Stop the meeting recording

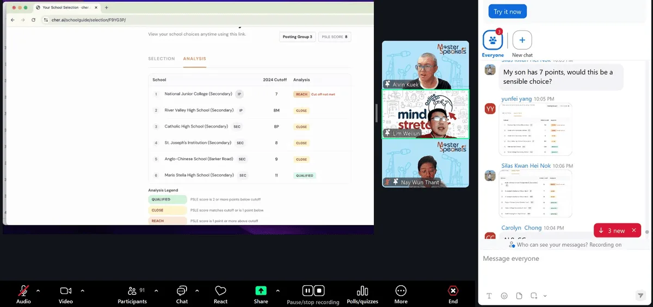click(x=320, y=291)
